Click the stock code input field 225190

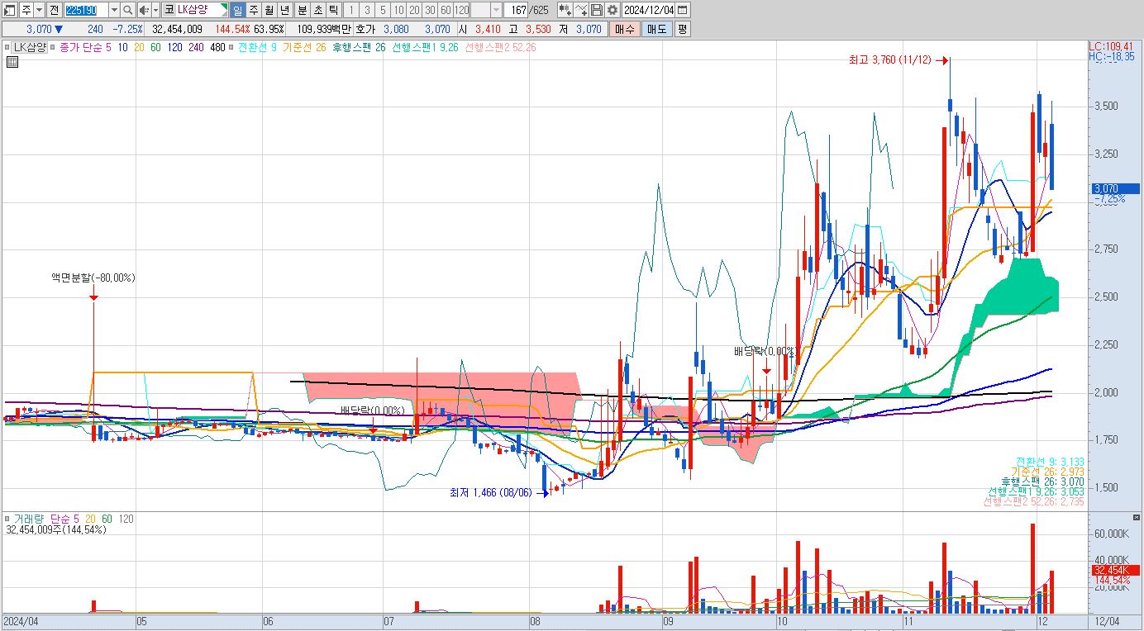click(86, 10)
